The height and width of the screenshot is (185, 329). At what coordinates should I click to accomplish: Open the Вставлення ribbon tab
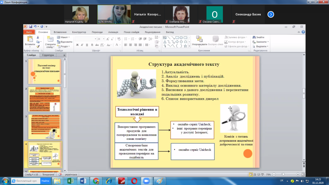(60, 32)
